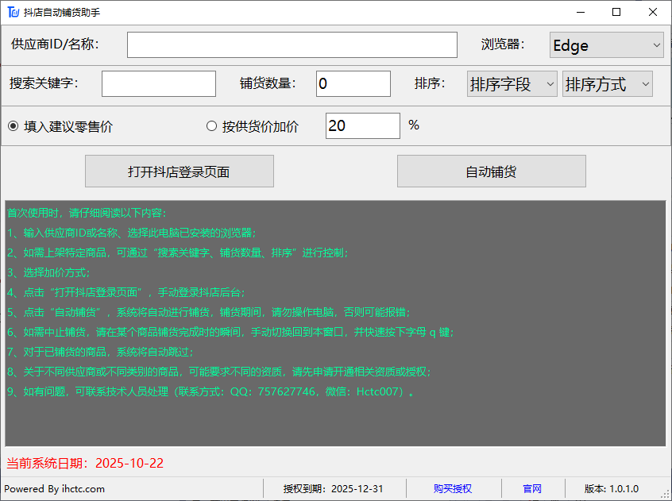Click the markup percentage field showing 20
This screenshot has height=501, width=672.
[x=362, y=126]
